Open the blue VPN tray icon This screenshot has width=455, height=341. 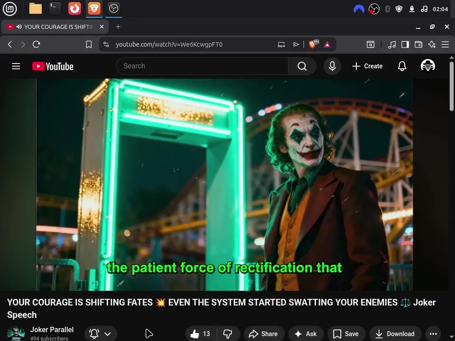(x=359, y=9)
